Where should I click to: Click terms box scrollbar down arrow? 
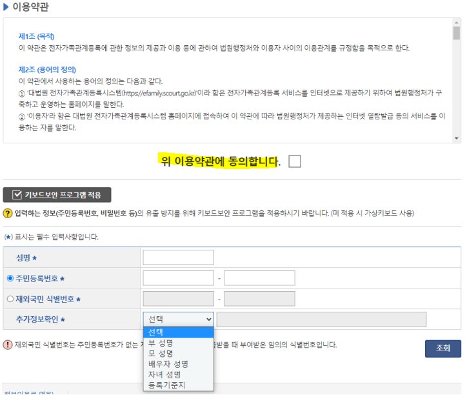click(456, 138)
